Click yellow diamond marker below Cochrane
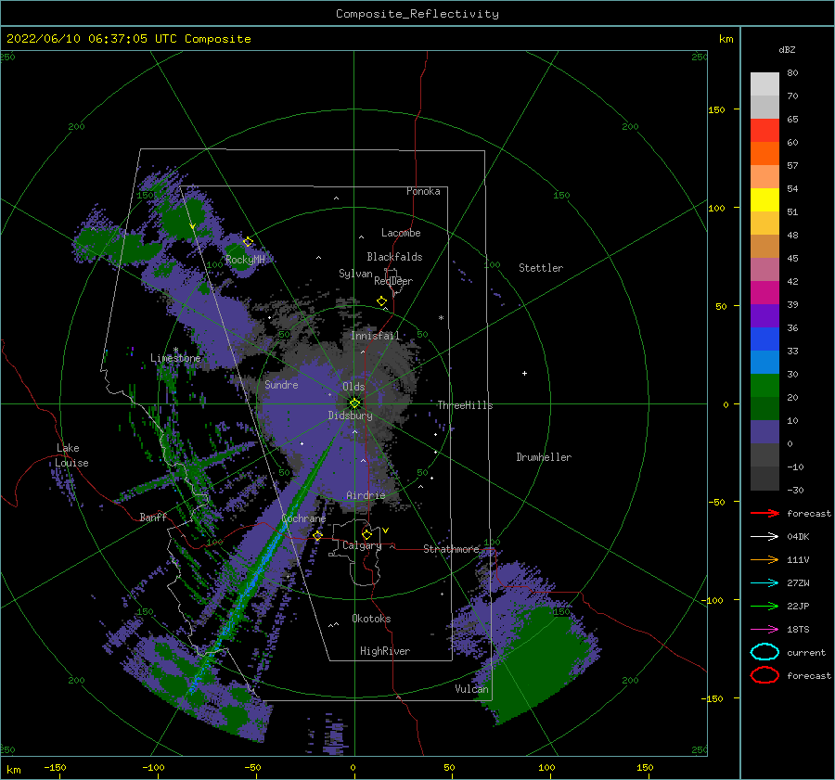This screenshot has height=780, width=835. point(318,535)
